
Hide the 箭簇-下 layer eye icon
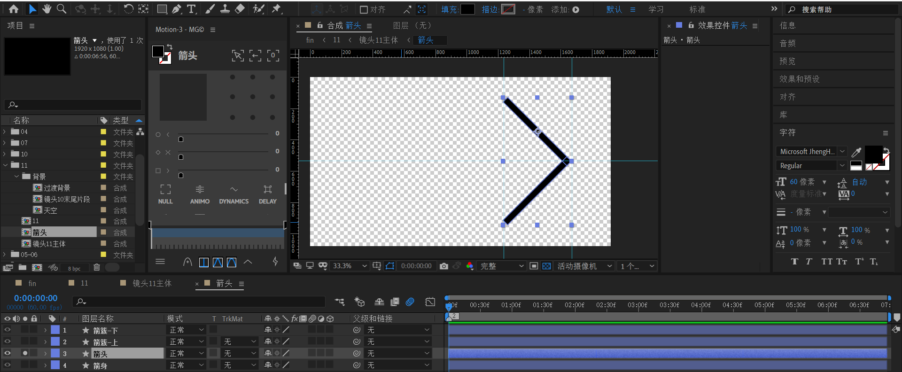[7, 330]
